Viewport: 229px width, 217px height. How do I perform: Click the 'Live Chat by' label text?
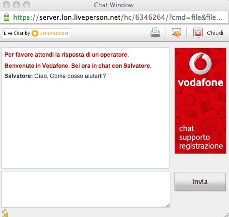click(17, 33)
